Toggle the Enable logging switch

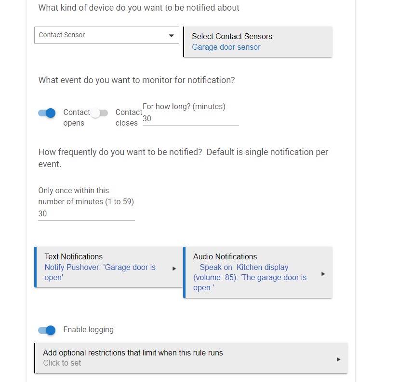(47, 330)
